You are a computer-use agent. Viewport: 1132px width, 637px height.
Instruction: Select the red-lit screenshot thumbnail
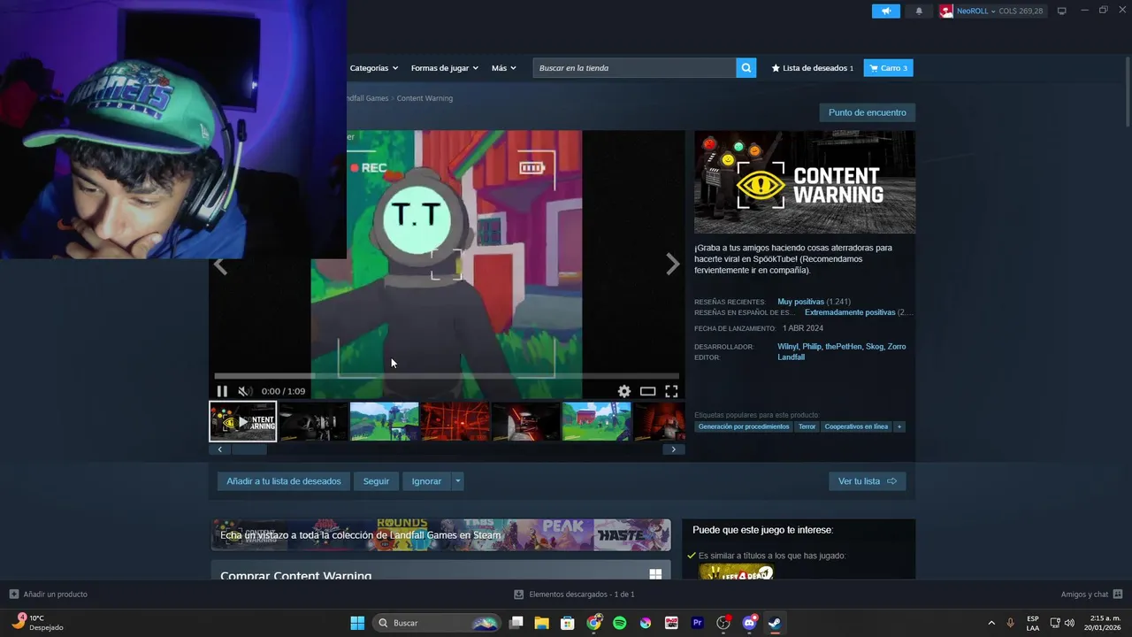click(x=455, y=421)
